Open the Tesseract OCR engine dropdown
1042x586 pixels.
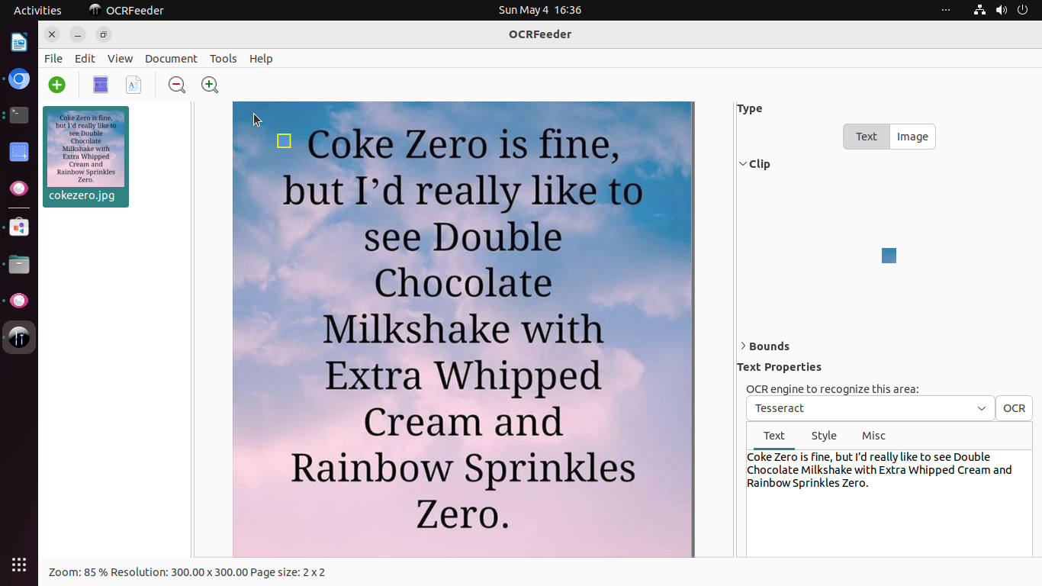point(870,408)
